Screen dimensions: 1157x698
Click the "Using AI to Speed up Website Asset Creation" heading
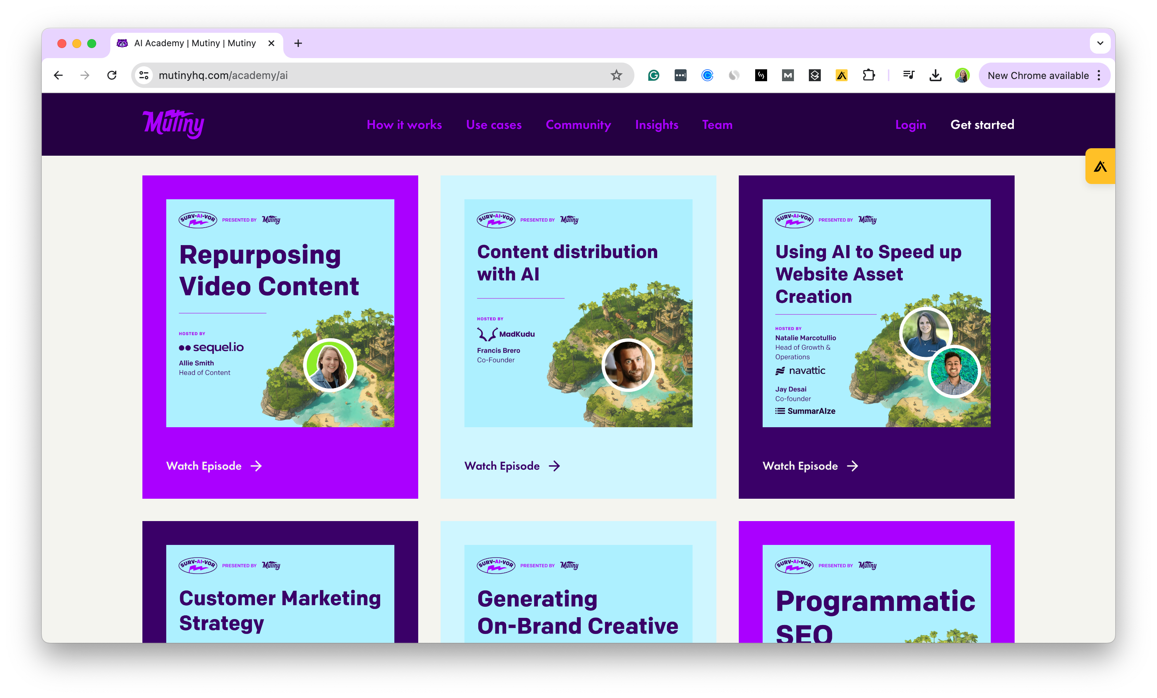(x=868, y=274)
